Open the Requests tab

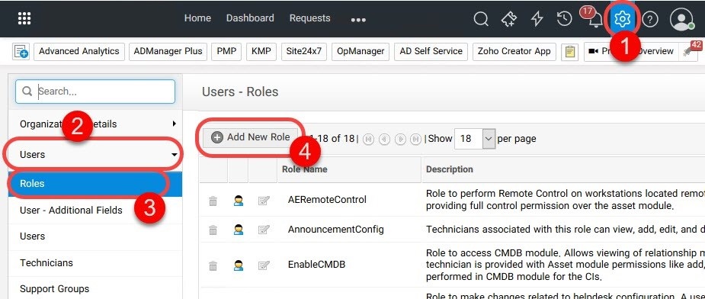click(x=309, y=18)
